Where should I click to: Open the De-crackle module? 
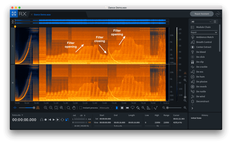199,67
